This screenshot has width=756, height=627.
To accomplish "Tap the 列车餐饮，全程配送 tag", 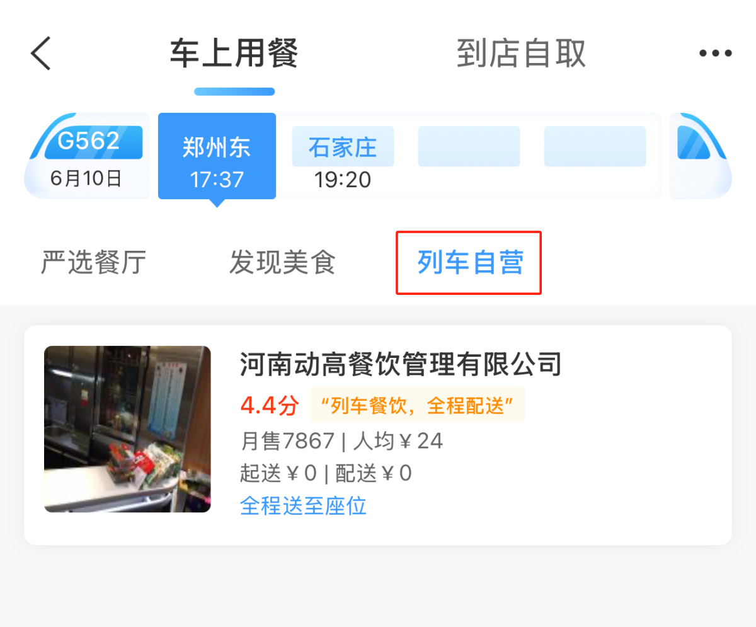I will [417, 405].
